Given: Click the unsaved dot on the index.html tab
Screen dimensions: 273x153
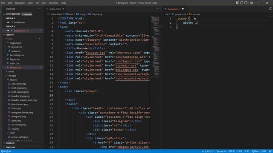Looking at the screenshot, I should (x=64, y=9).
